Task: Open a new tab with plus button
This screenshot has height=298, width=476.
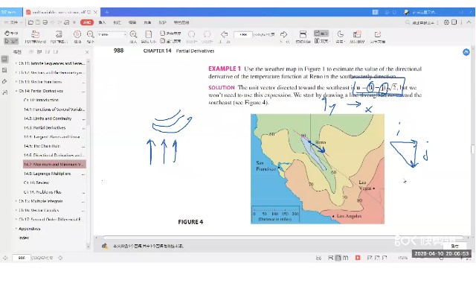Action: tap(107, 12)
